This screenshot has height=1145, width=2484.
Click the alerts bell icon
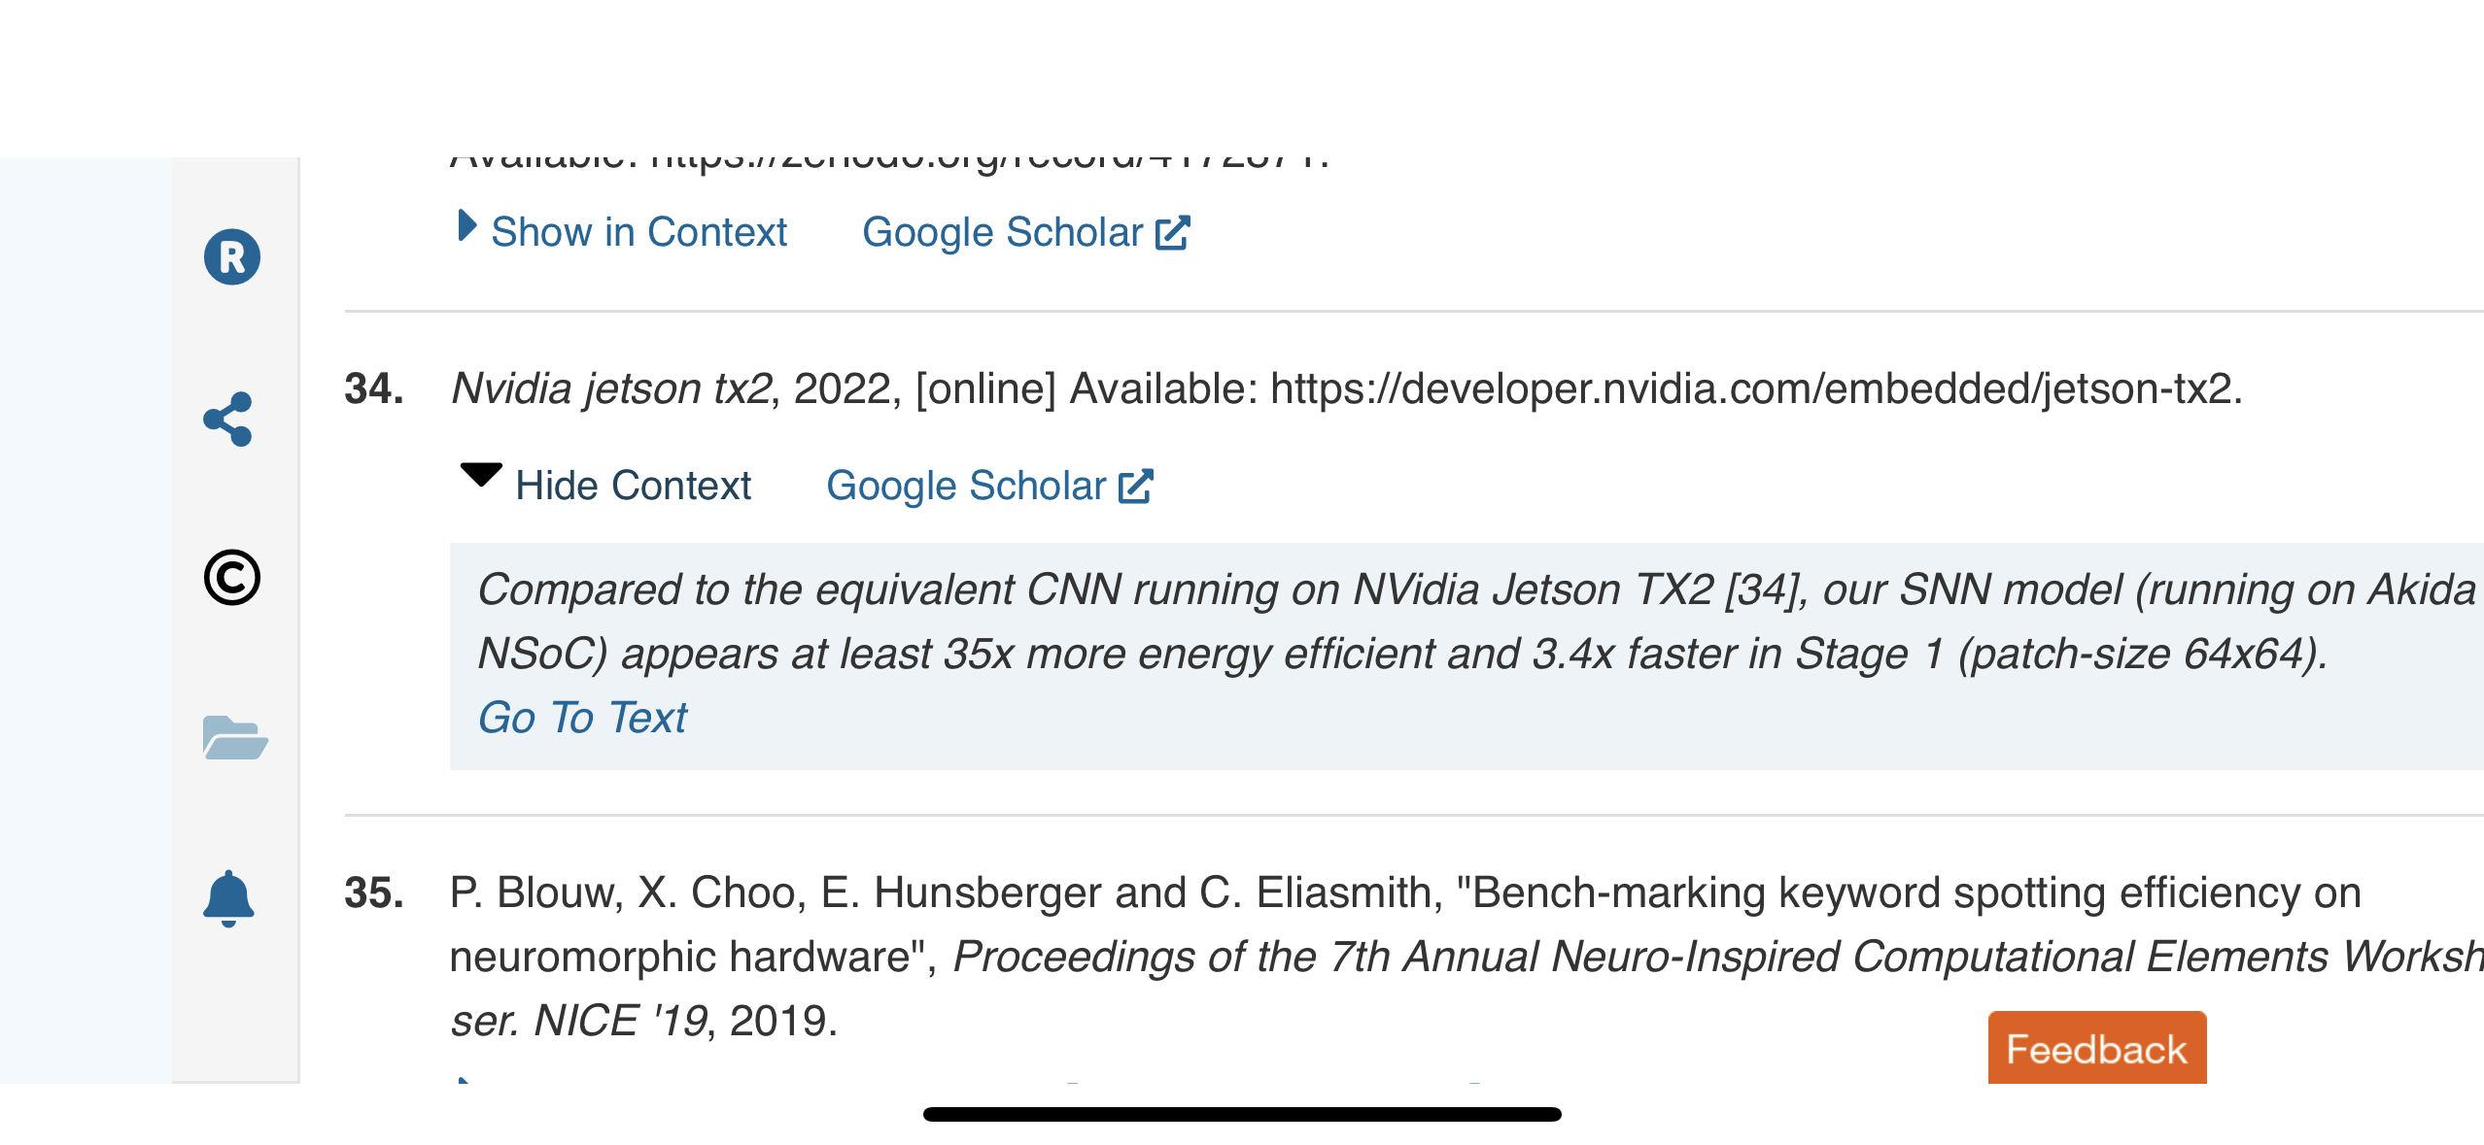pyautogui.click(x=228, y=898)
